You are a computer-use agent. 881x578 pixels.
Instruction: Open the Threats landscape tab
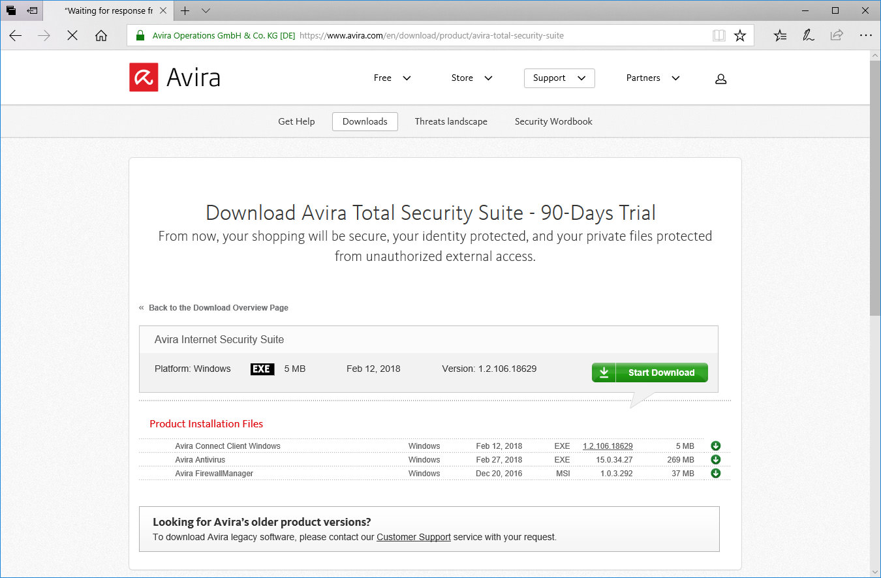pyautogui.click(x=451, y=121)
